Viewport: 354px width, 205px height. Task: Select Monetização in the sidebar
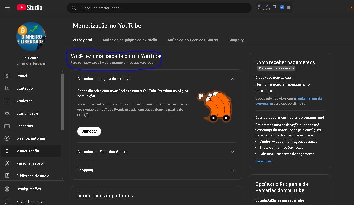[31, 151]
